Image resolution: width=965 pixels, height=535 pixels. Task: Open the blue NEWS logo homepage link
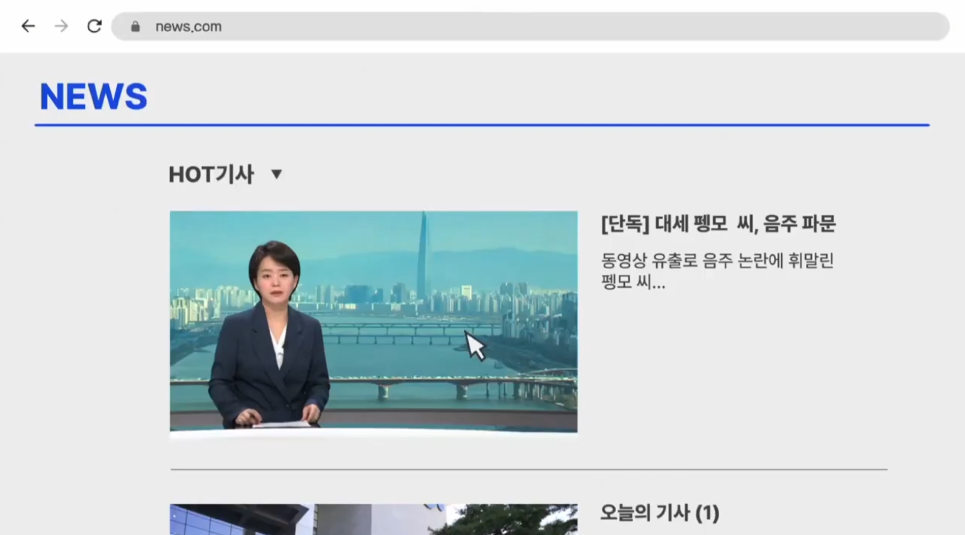point(94,96)
